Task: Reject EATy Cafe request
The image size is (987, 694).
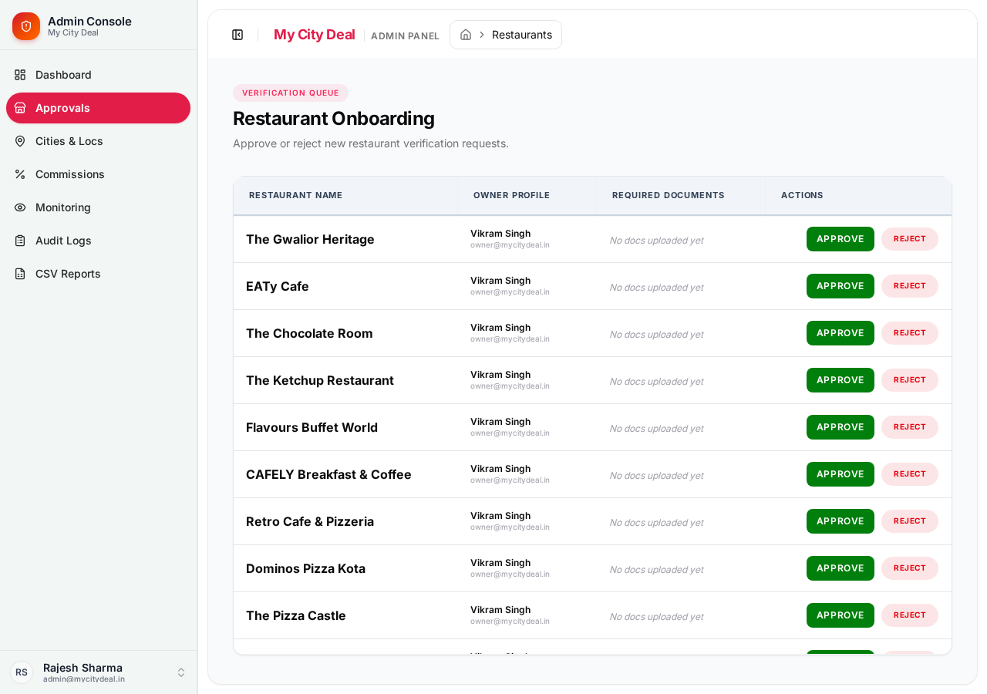Action: [910, 286]
